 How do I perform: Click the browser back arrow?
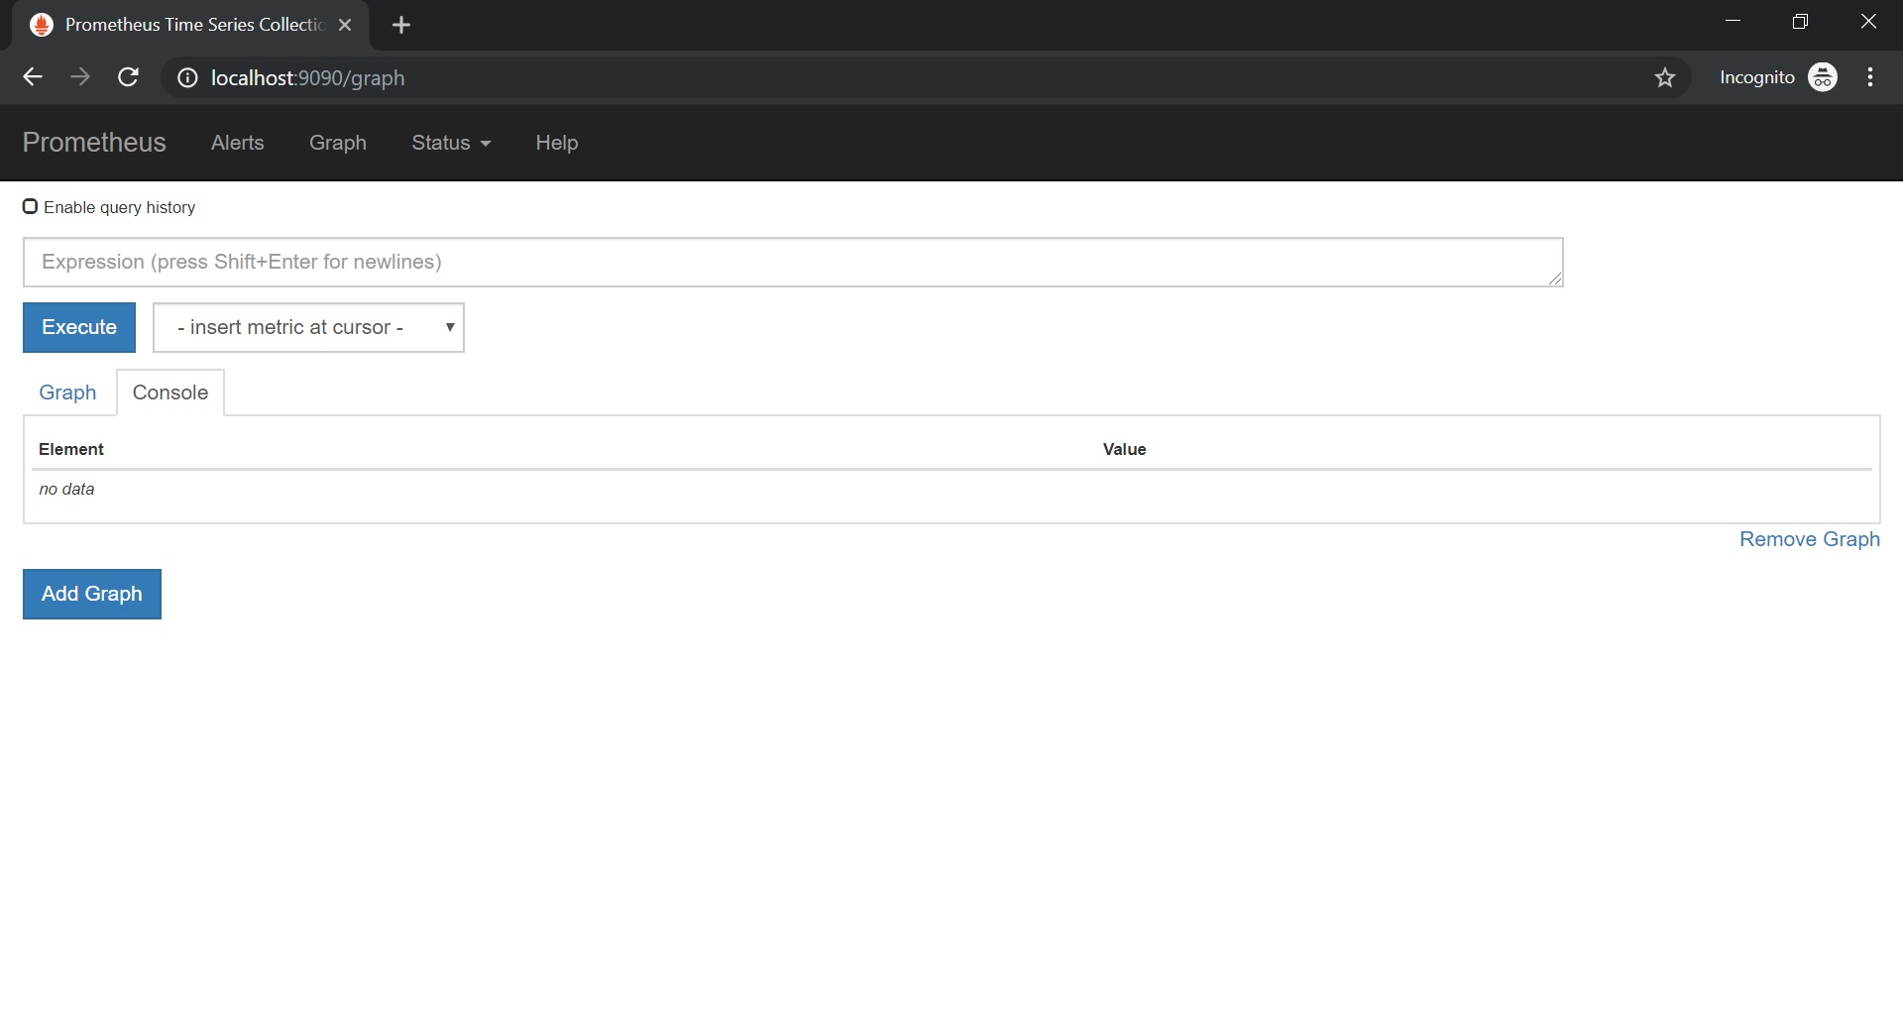click(33, 77)
